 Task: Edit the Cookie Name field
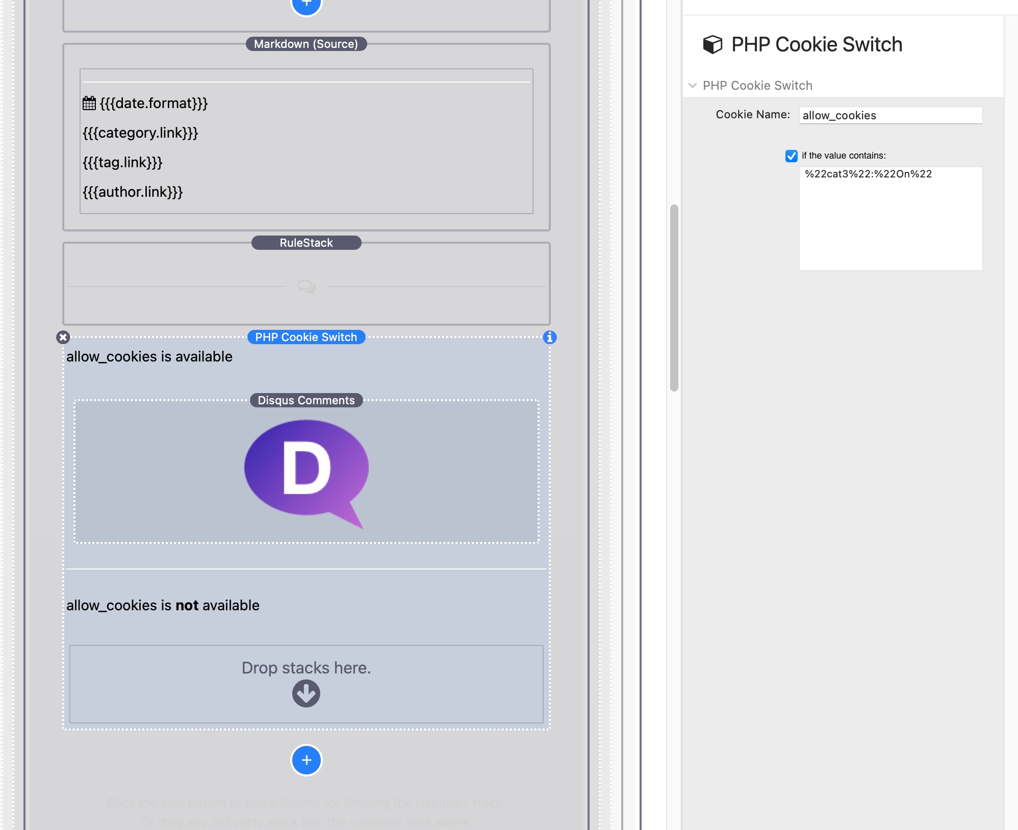pos(890,115)
